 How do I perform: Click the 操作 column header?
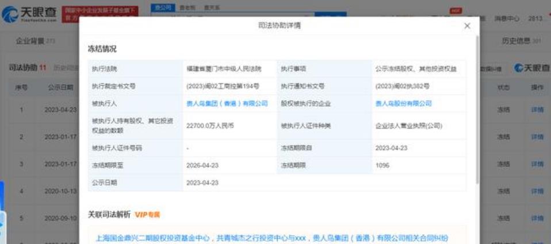[537, 88]
